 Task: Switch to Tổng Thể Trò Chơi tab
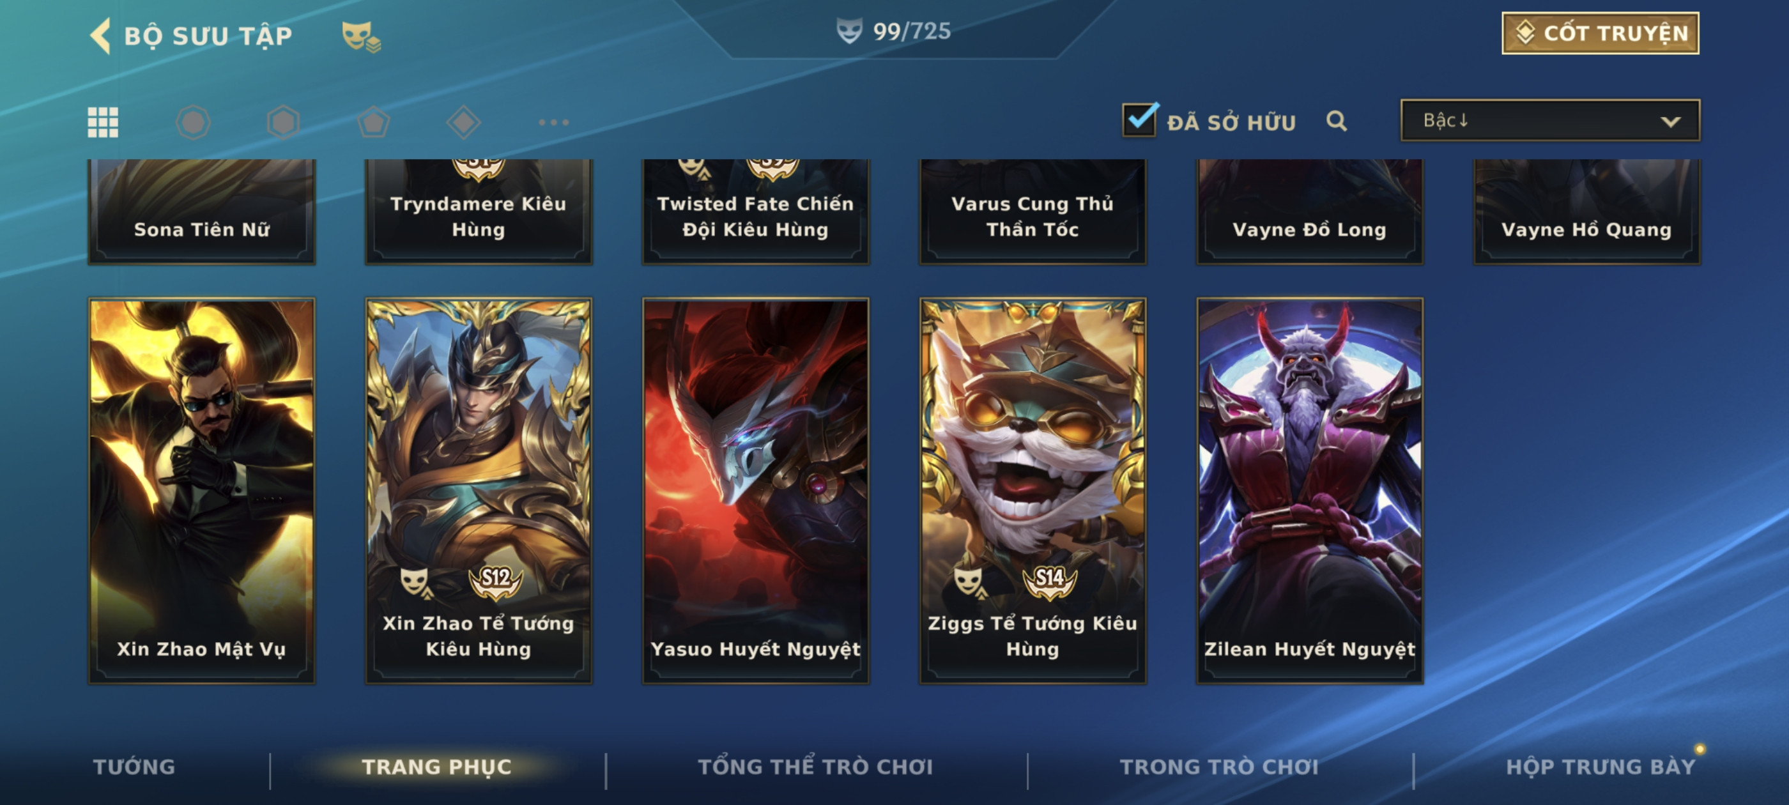[815, 767]
